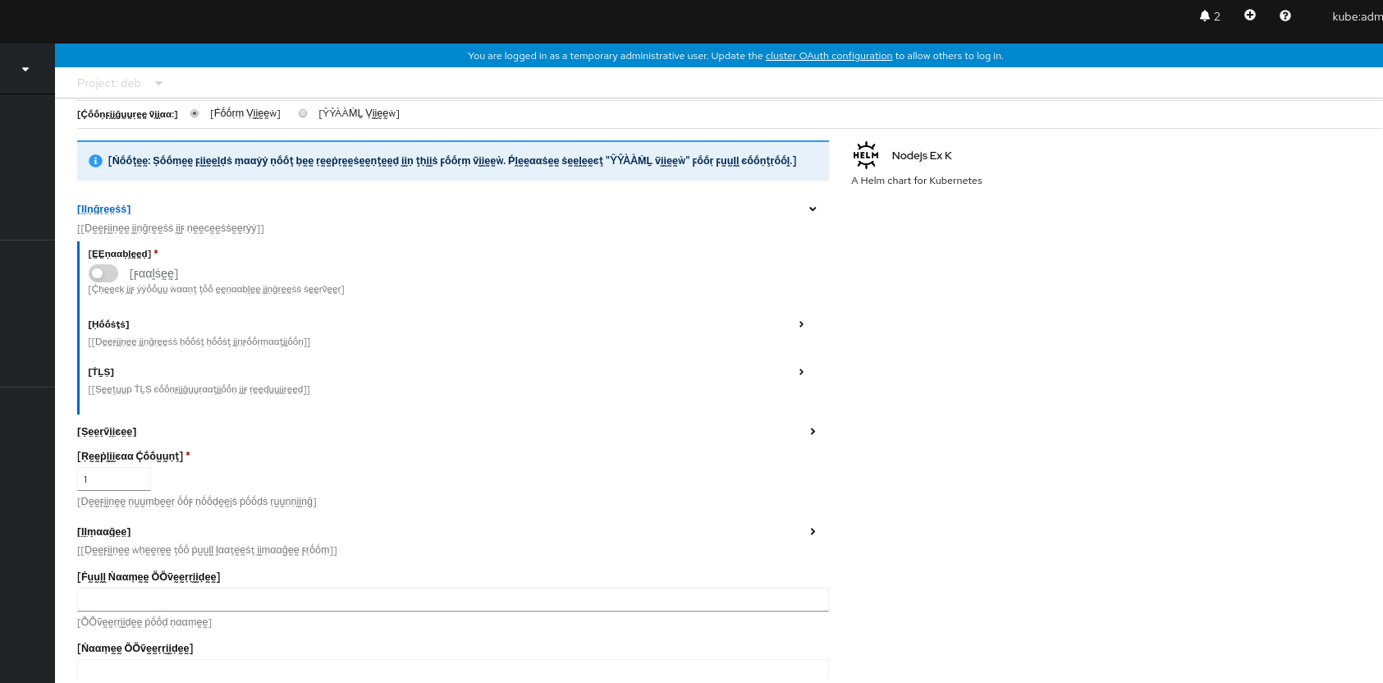Screen dimensions: 1383x683
Task: Click the Replica Count input field
Action: click(114, 479)
